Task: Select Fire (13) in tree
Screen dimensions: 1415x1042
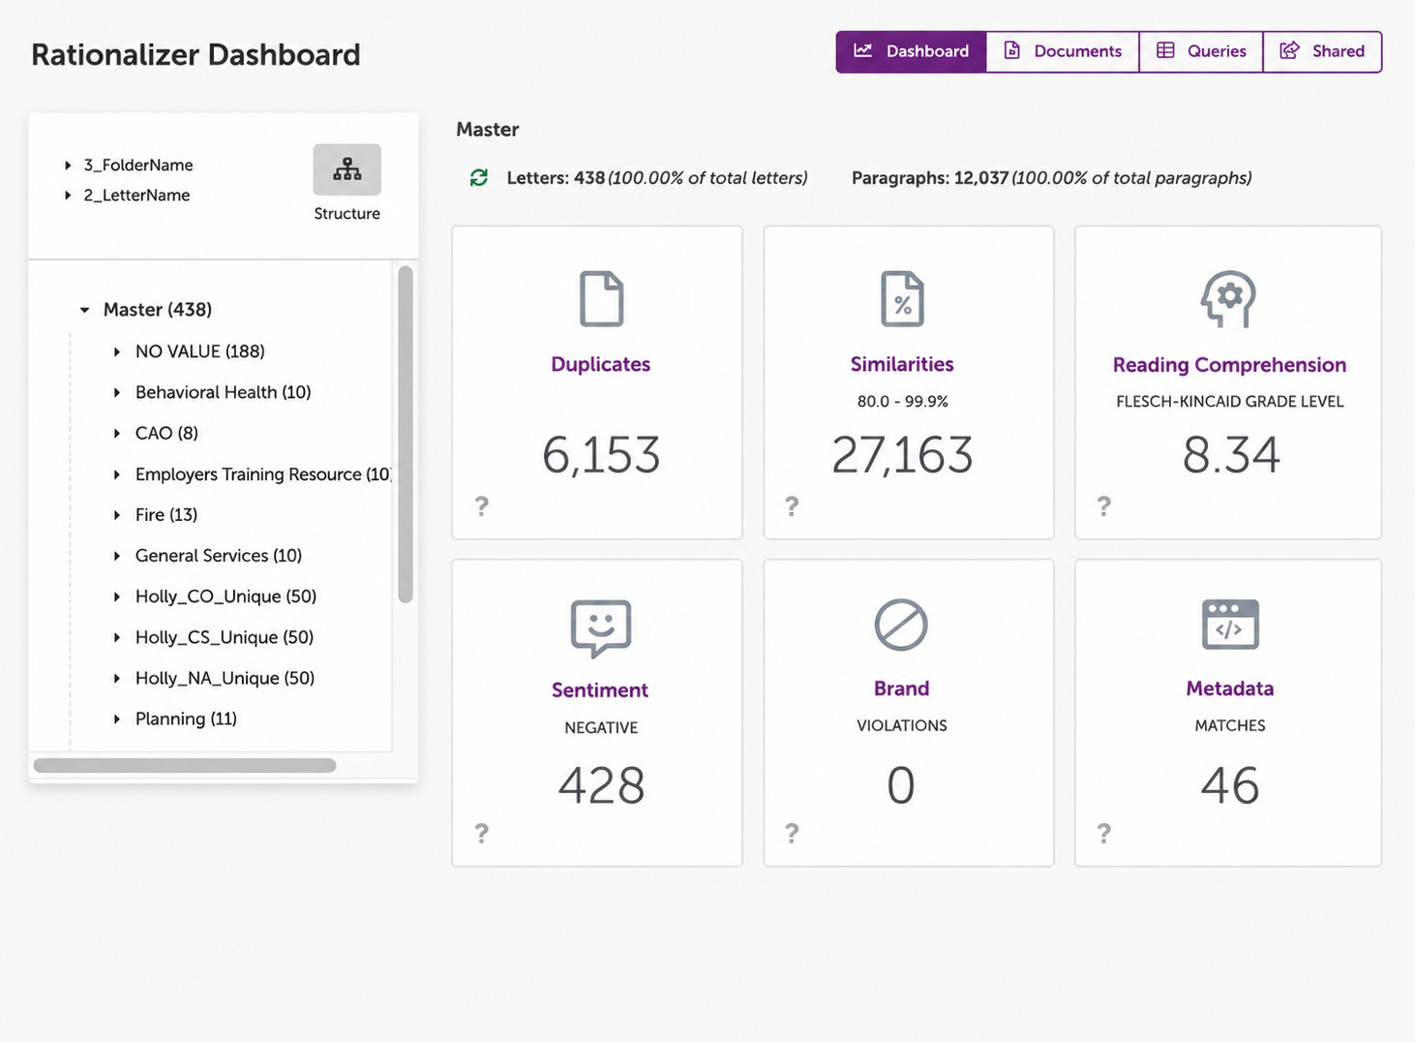Action: pos(166,515)
